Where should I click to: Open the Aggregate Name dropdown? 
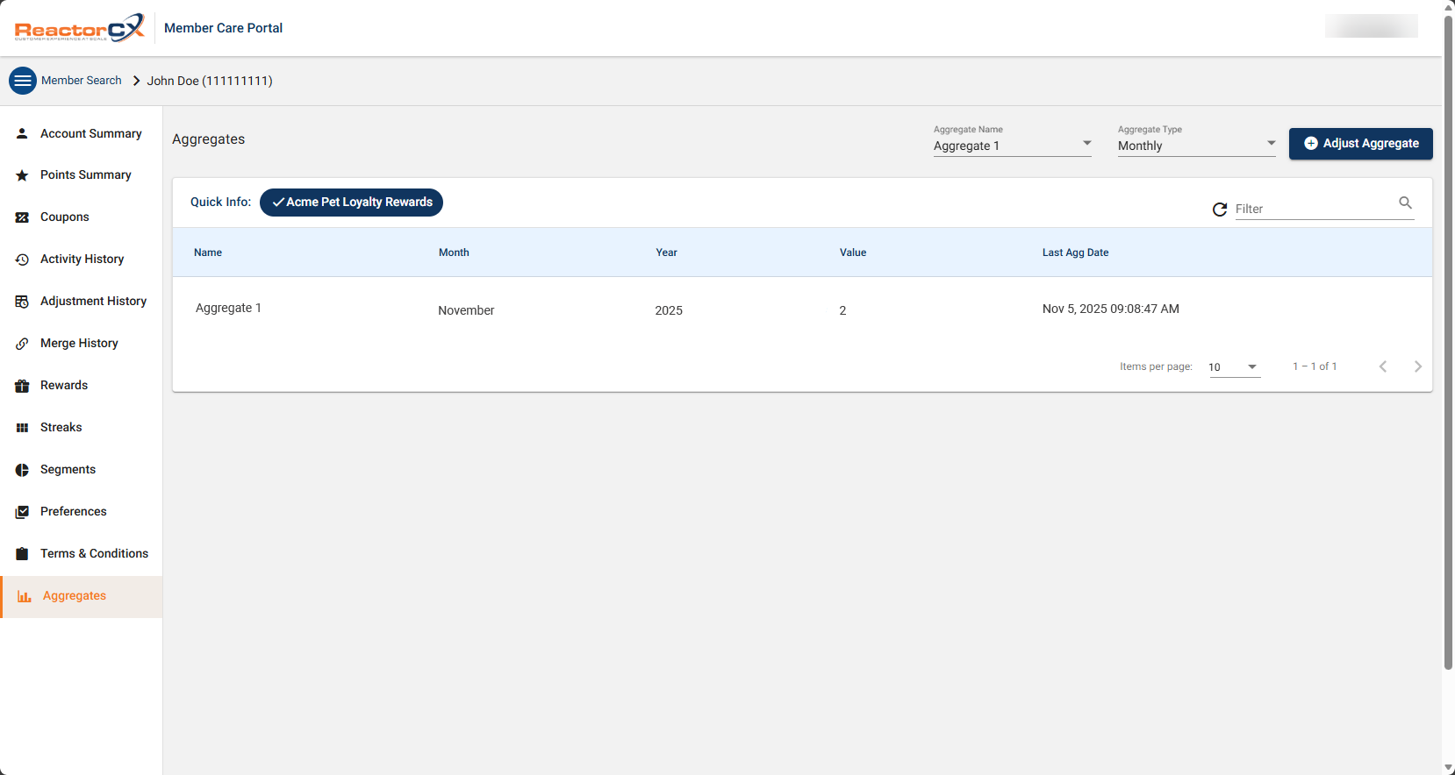coord(1012,146)
